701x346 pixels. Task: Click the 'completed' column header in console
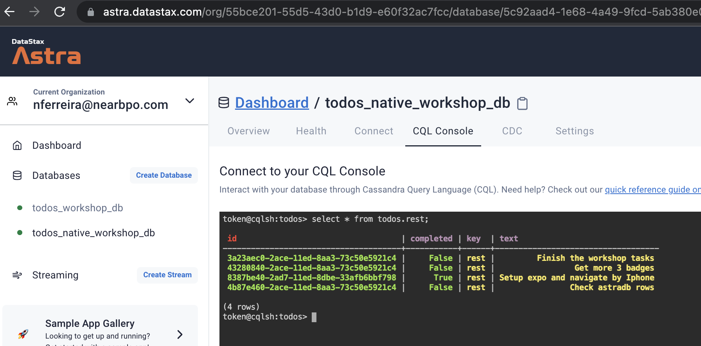click(x=431, y=239)
